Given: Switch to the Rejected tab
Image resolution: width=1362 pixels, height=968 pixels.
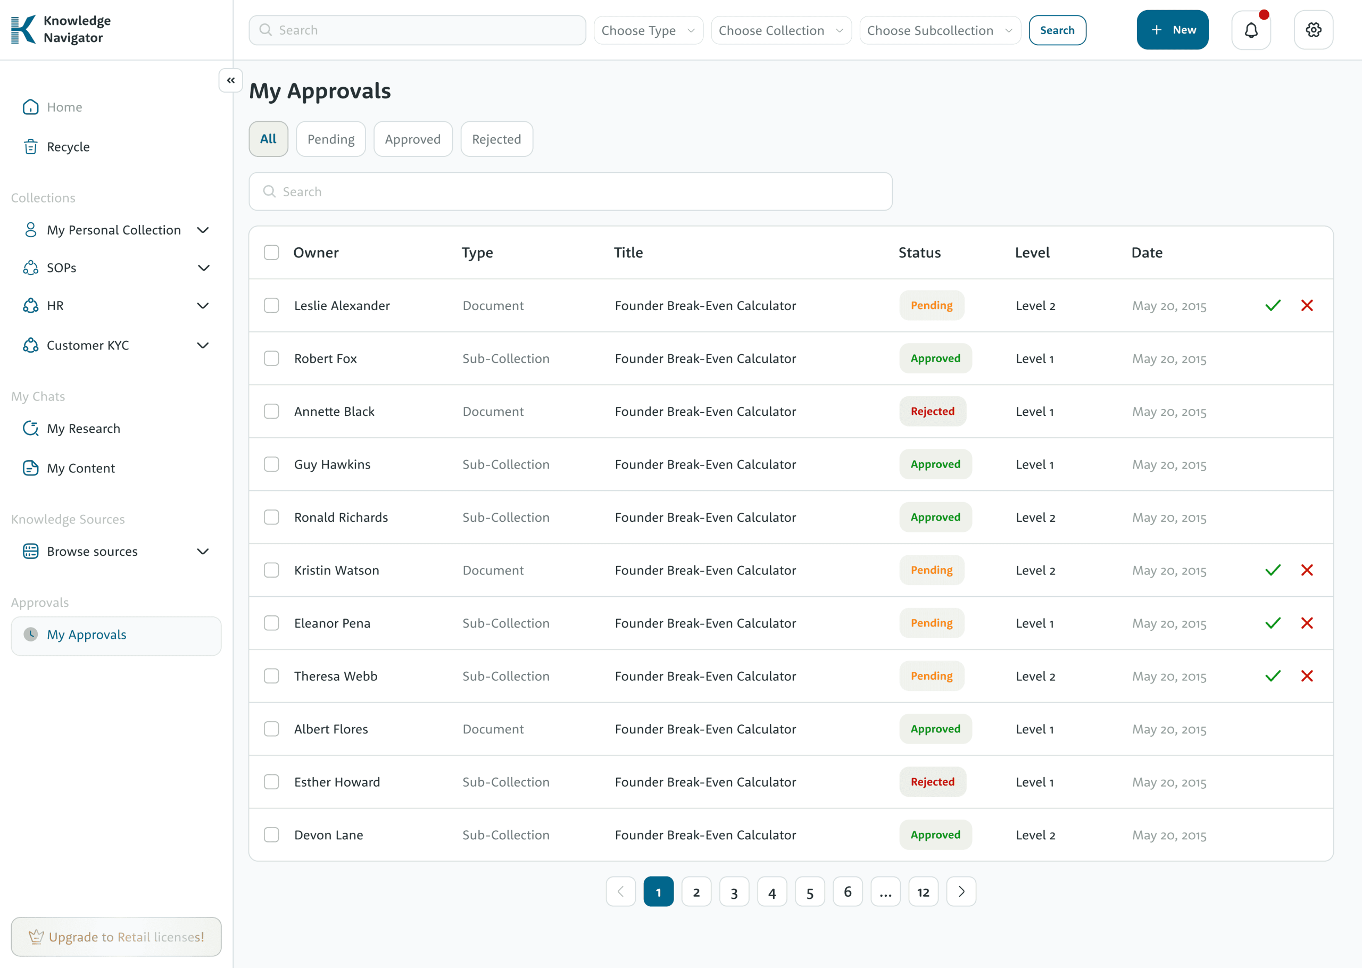Looking at the screenshot, I should tap(496, 139).
